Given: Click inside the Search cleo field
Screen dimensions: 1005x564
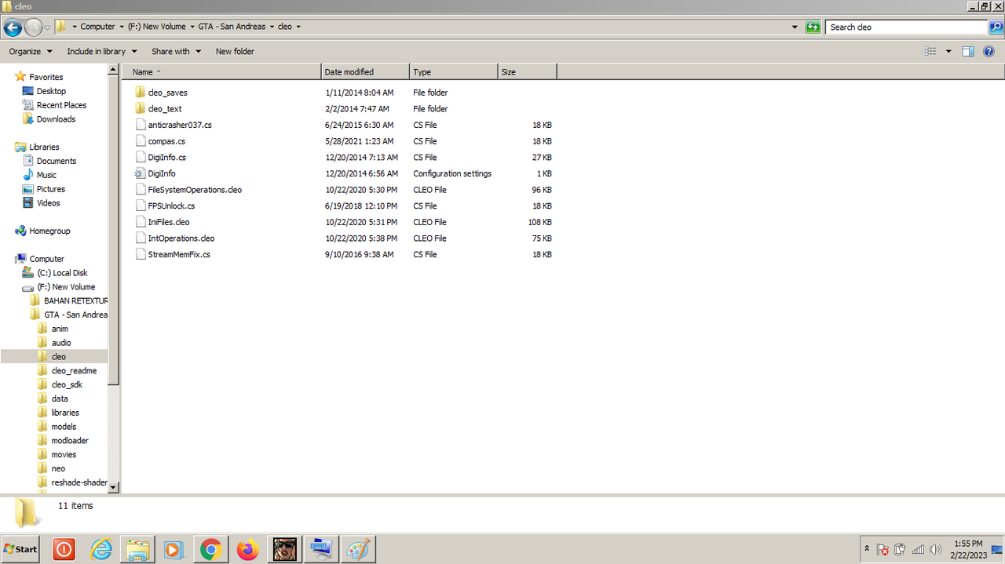Looking at the screenshot, I should [907, 27].
